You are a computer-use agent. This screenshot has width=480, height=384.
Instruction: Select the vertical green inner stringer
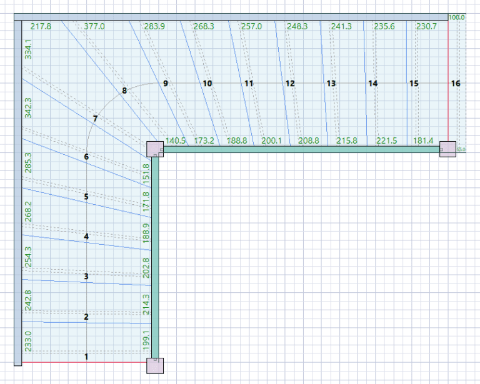pyautogui.click(x=155, y=257)
